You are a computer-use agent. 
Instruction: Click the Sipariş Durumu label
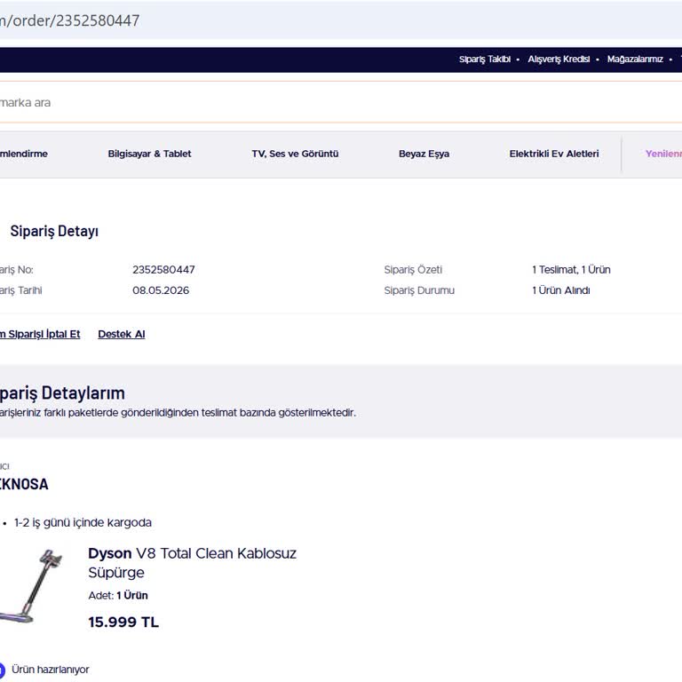tap(419, 290)
